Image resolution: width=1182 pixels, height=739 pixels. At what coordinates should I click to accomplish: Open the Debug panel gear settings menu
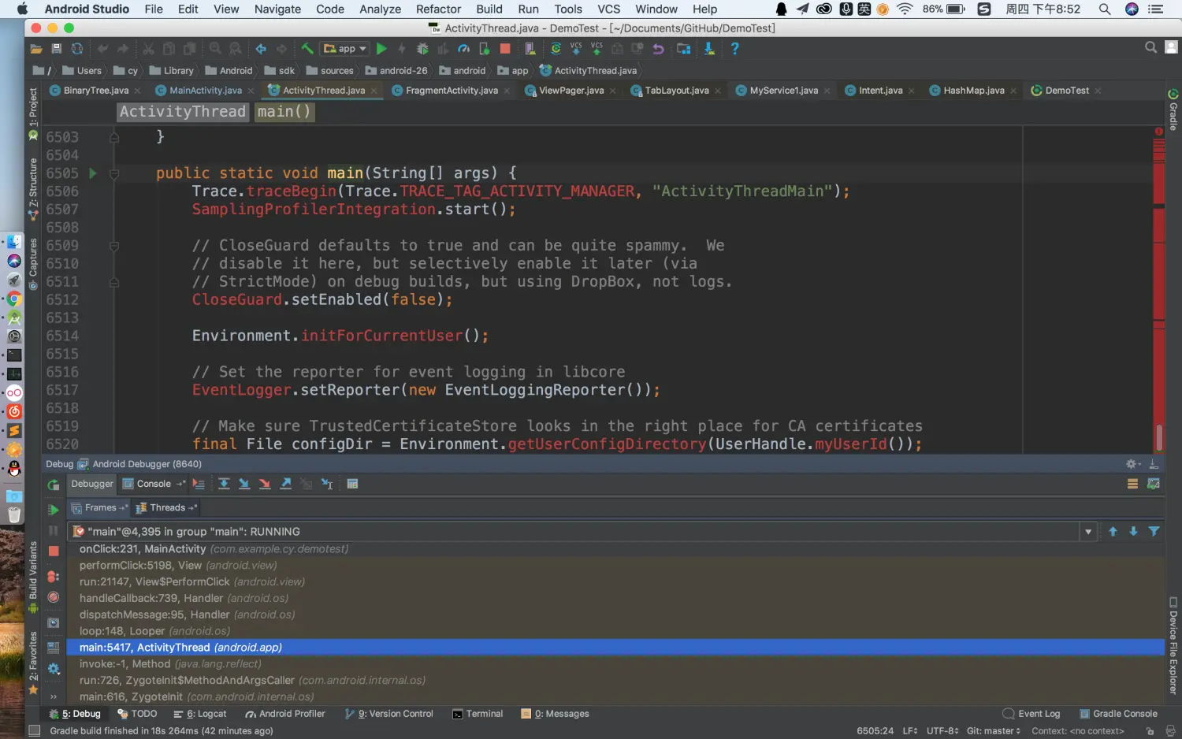click(1132, 464)
